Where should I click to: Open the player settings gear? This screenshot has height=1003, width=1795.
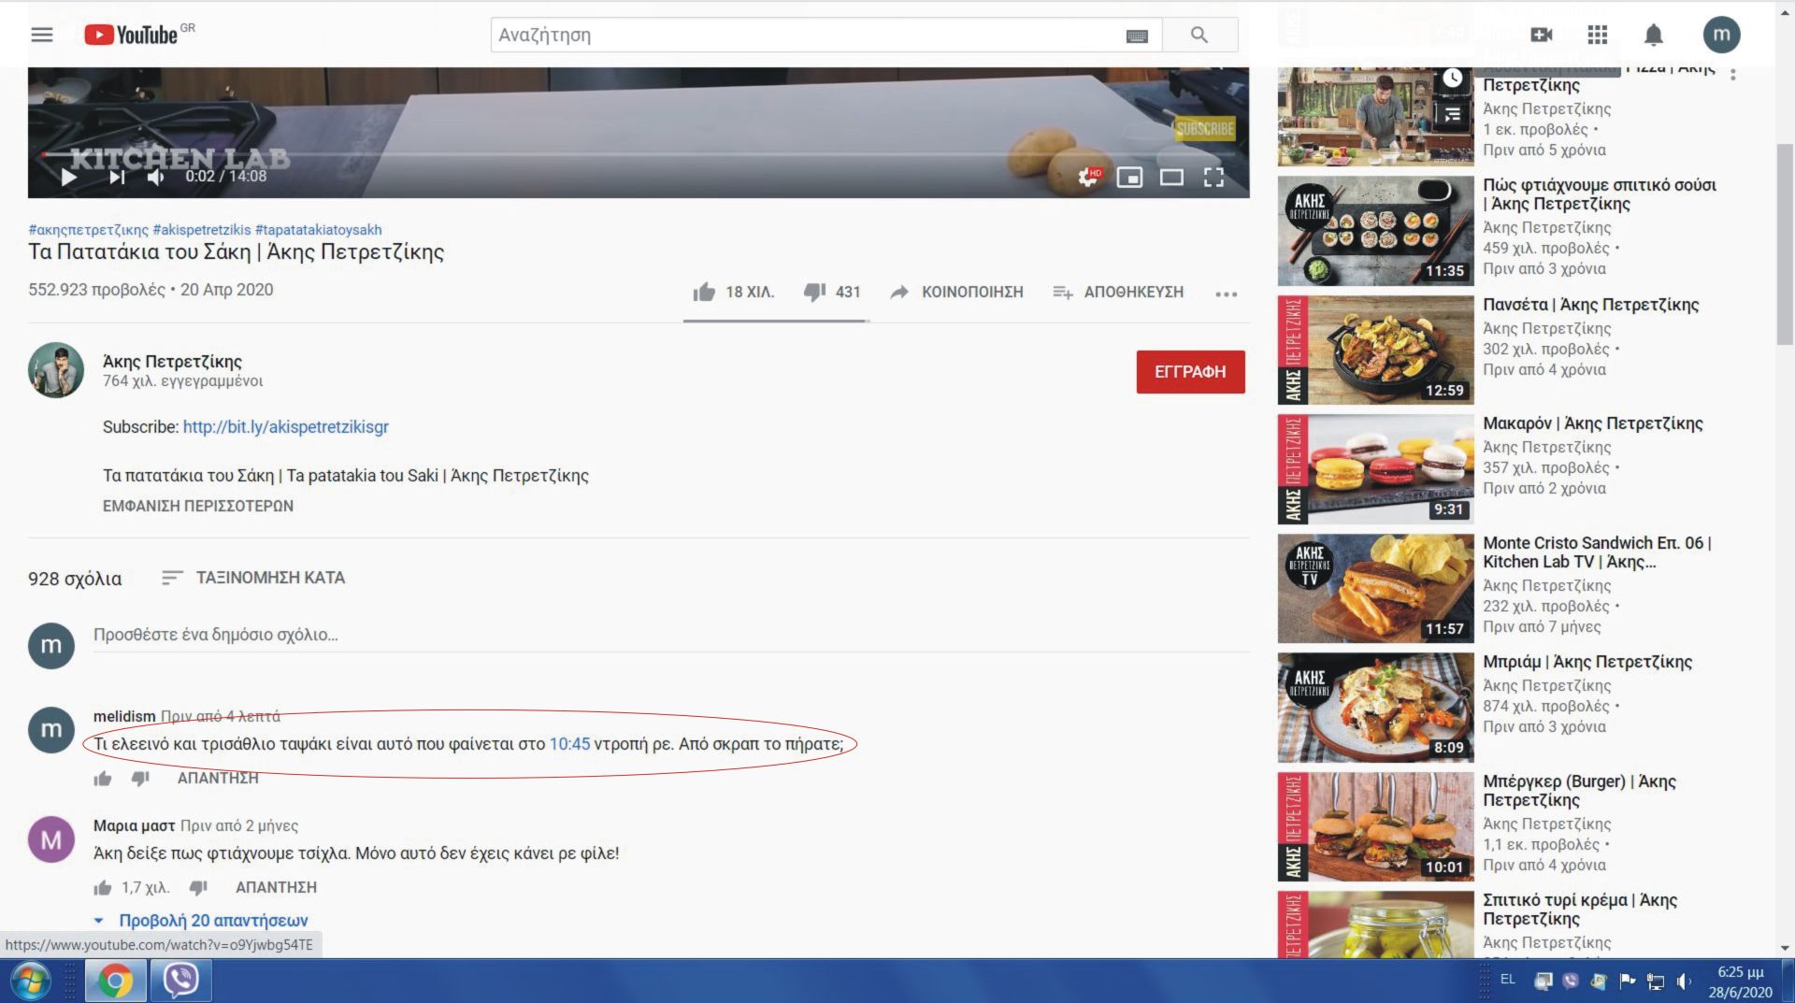[x=1088, y=177]
